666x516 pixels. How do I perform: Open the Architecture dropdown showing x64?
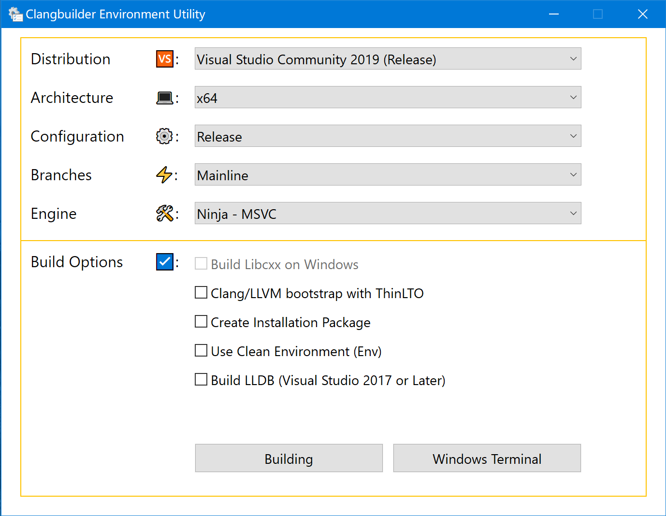[388, 97]
